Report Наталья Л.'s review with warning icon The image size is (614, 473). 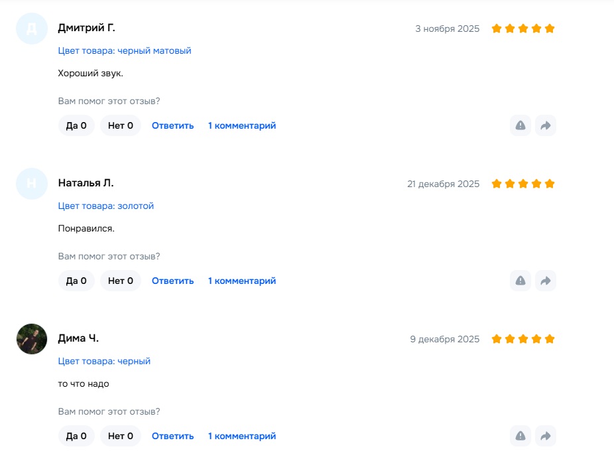521,281
